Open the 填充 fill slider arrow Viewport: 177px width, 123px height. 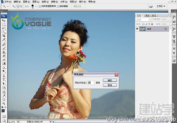[169, 24]
